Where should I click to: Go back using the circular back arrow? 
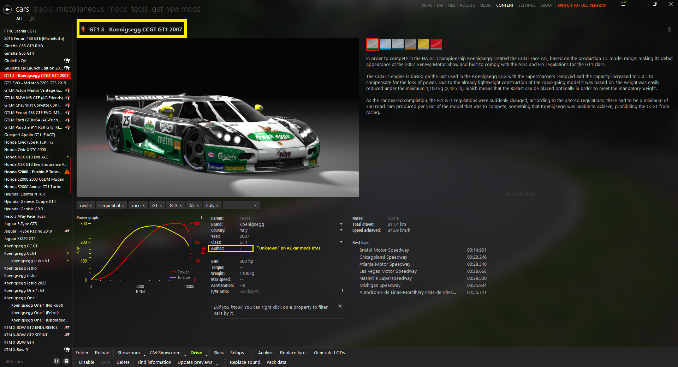(x=7, y=10)
